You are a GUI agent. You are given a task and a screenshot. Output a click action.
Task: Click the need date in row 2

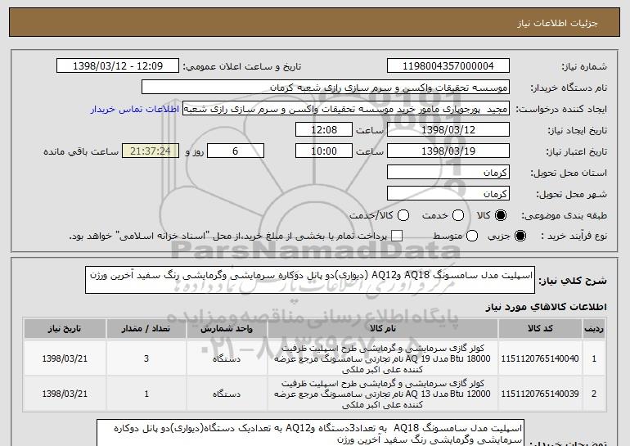pyautogui.click(x=65, y=394)
